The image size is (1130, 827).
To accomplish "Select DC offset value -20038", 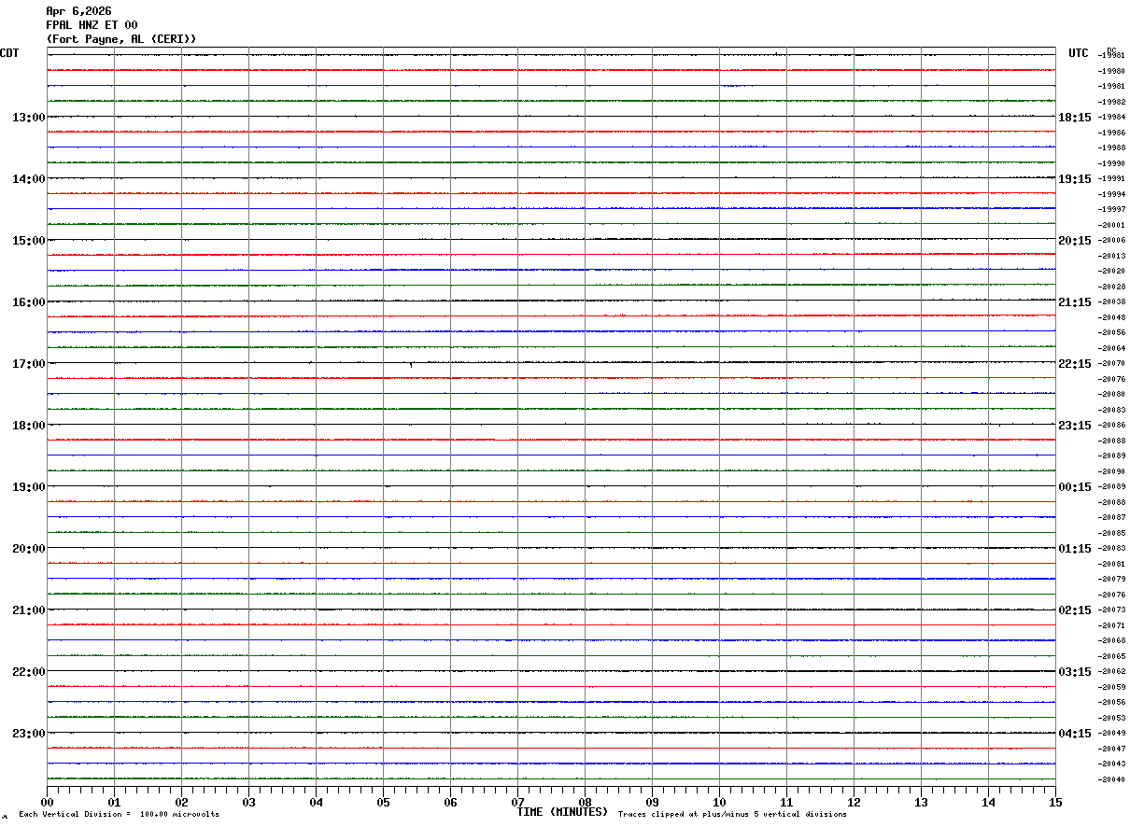I will (1112, 302).
